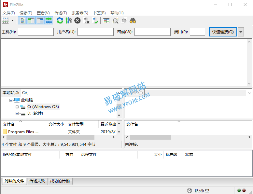Toggle the remote directory tree view
Viewport: 253px width, 194px height.
click(x=40, y=21)
